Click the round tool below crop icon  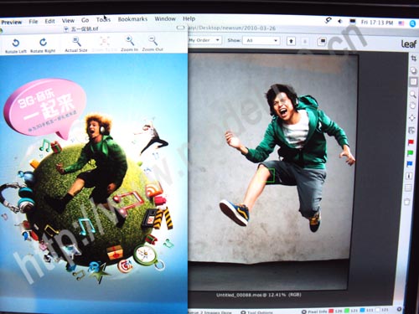[414, 70]
